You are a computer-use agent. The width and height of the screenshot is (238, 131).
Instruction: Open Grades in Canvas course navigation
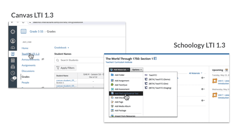coord(26,77)
